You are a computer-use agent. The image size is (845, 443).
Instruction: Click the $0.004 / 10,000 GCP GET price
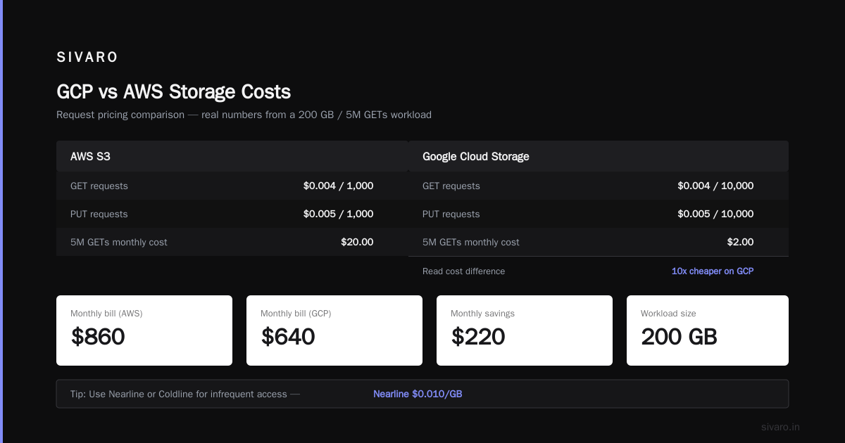(715, 186)
